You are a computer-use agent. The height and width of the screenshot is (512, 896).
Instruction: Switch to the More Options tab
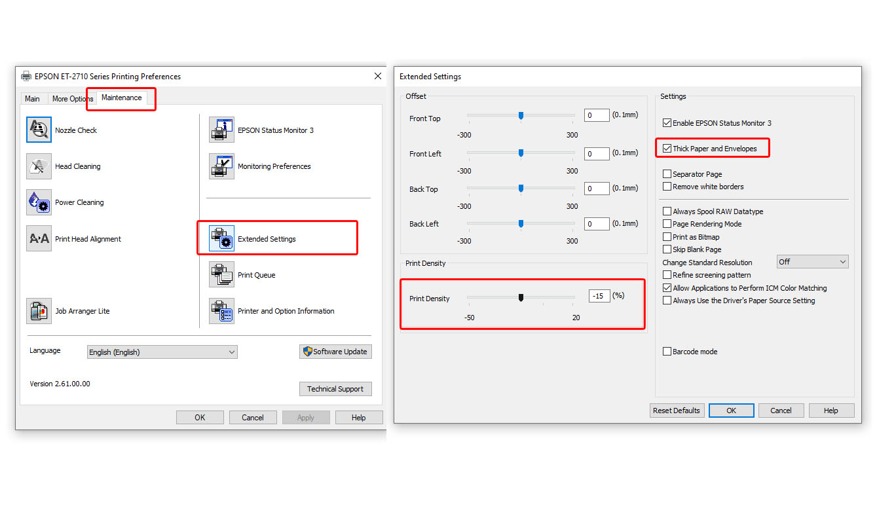click(71, 99)
